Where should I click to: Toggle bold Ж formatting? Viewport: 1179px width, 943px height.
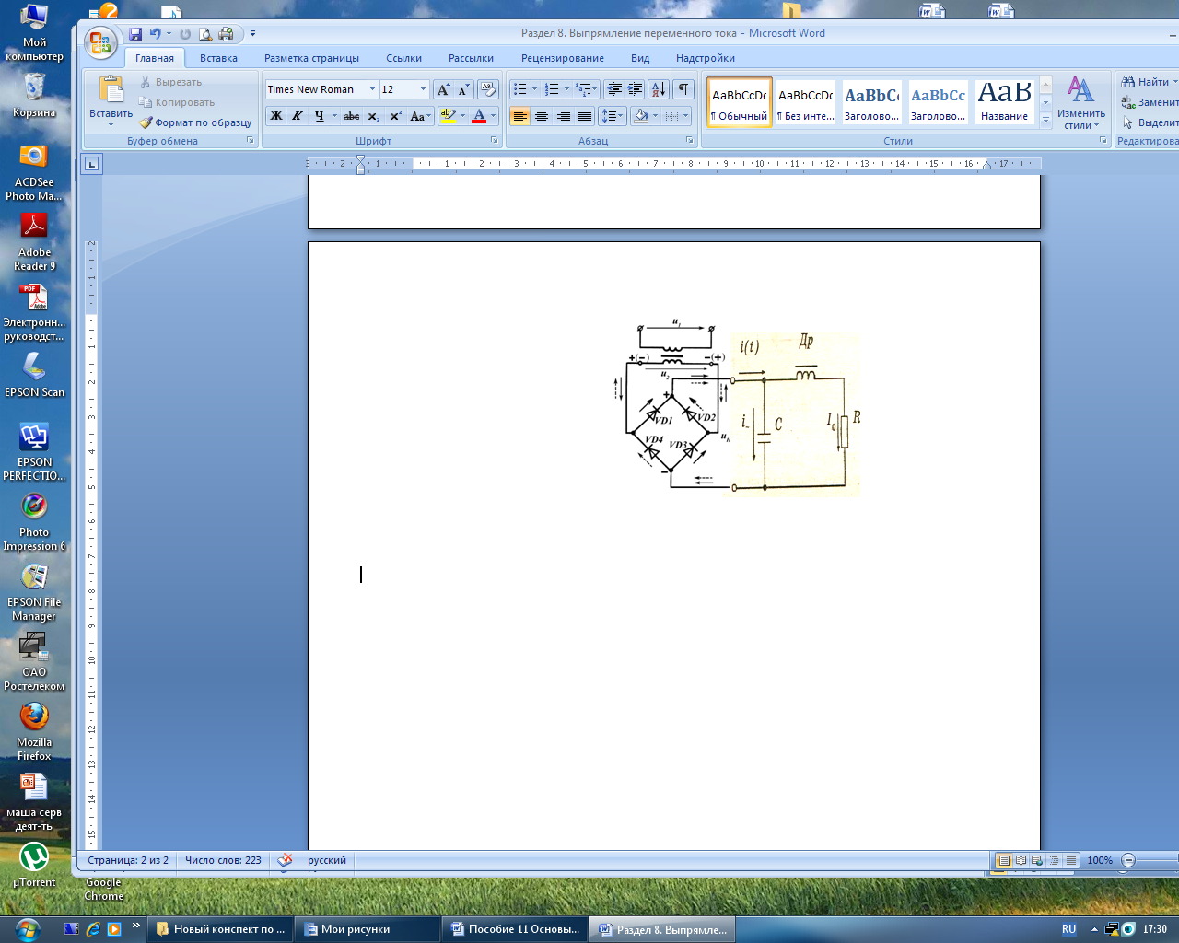click(x=276, y=116)
